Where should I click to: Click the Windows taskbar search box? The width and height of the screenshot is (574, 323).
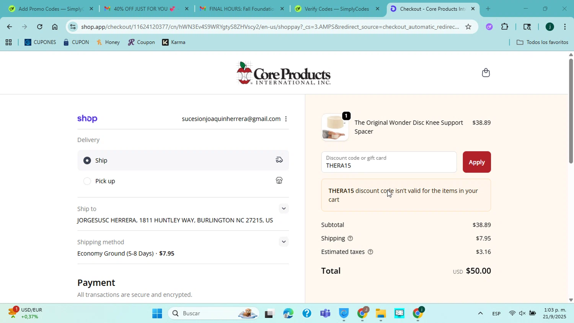coord(214,313)
